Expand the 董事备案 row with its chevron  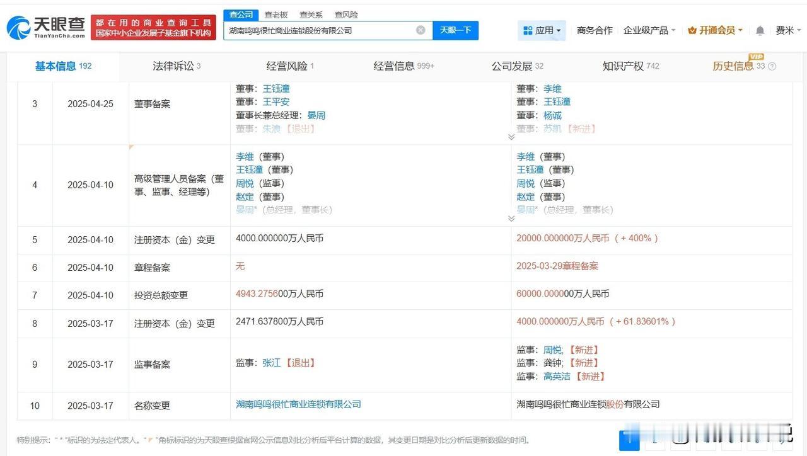coord(511,137)
